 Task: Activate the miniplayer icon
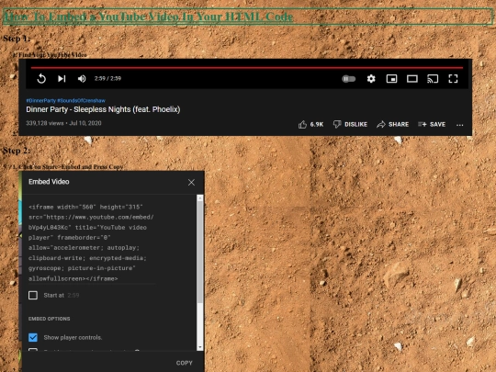pos(391,78)
